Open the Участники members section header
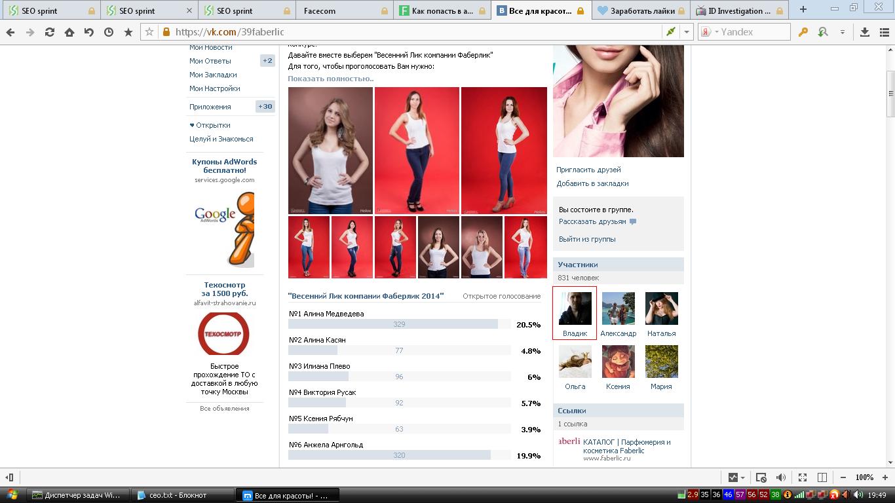The width and height of the screenshot is (895, 503). point(619,265)
